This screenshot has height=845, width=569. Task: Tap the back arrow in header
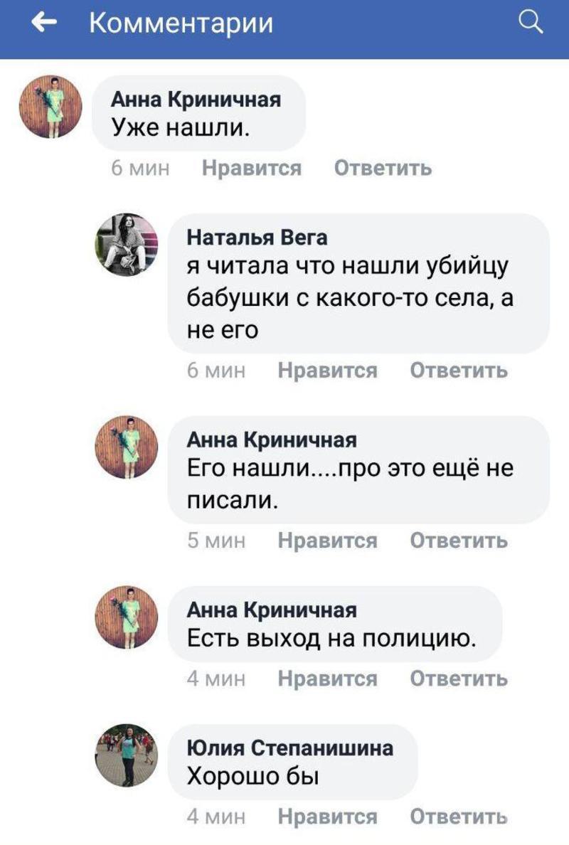point(44,24)
